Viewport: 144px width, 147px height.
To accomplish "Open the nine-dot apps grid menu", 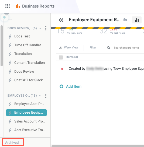I will pyautogui.click(x=8, y=6).
